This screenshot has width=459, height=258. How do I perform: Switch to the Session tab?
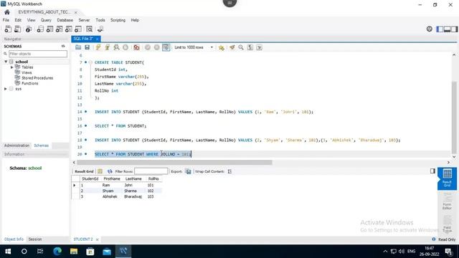click(x=35, y=239)
